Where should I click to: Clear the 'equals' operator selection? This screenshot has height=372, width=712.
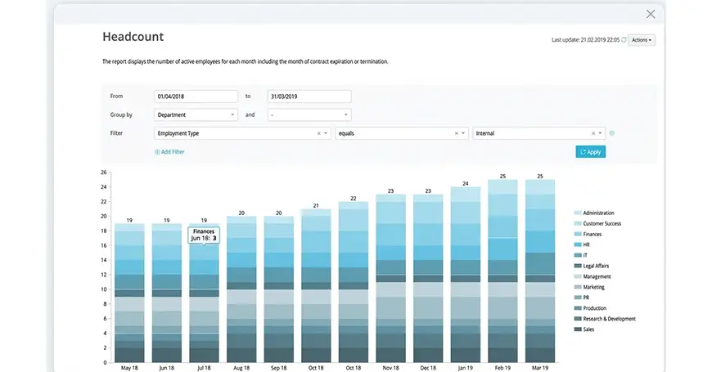[456, 133]
